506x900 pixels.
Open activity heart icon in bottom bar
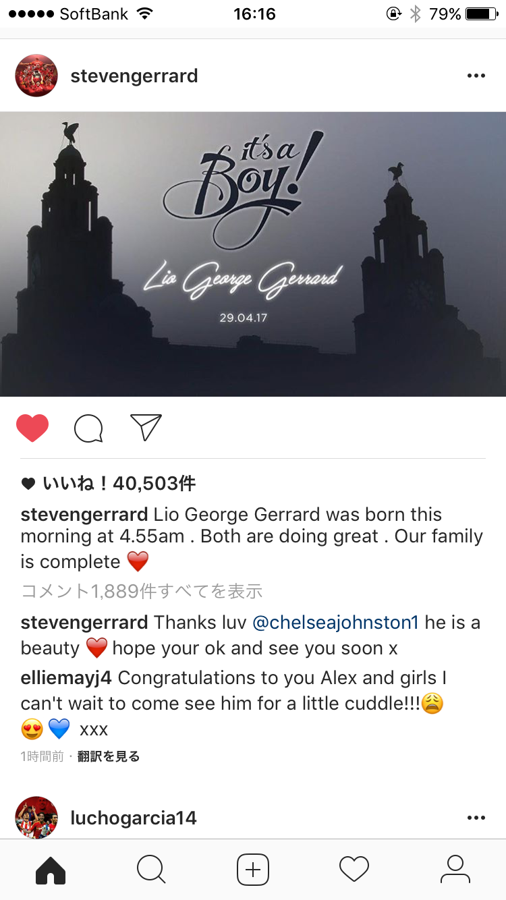coord(354,869)
